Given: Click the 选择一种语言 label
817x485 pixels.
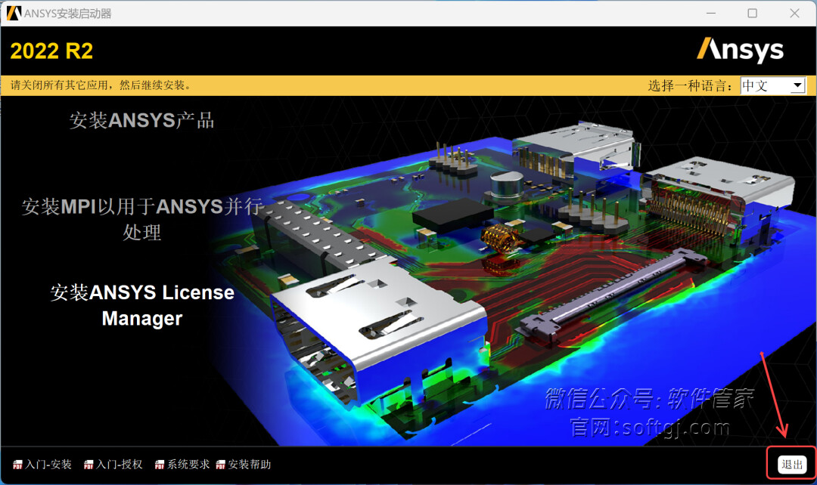Looking at the screenshot, I should [690, 85].
